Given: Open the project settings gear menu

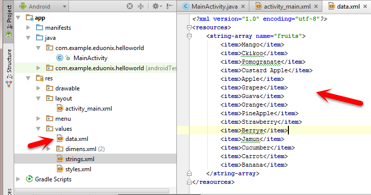Looking at the screenshot, I should 157,6.
